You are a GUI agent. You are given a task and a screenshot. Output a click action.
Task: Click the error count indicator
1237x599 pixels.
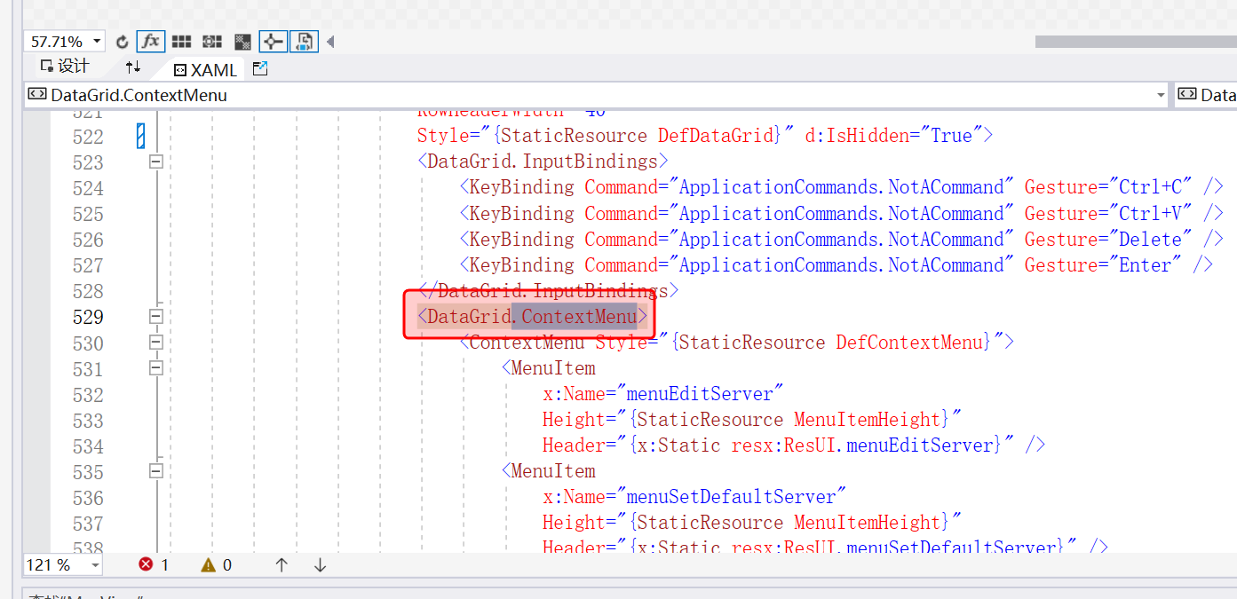(x=154, y=564)
